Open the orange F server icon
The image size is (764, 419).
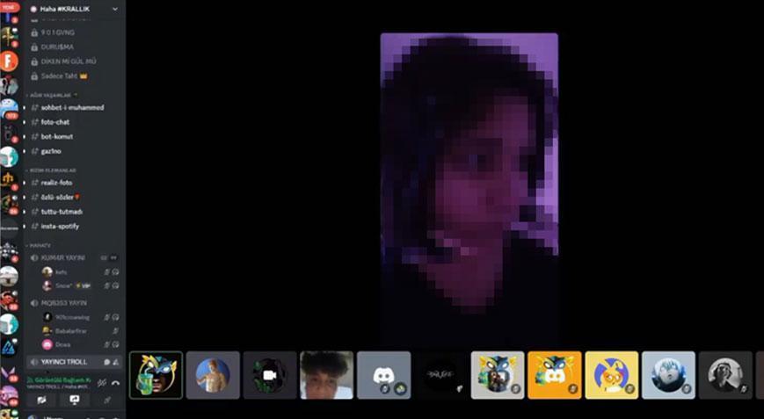(x=9, y=61)
